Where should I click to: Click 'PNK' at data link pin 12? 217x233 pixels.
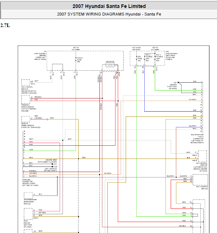click(x=31, y=142)
